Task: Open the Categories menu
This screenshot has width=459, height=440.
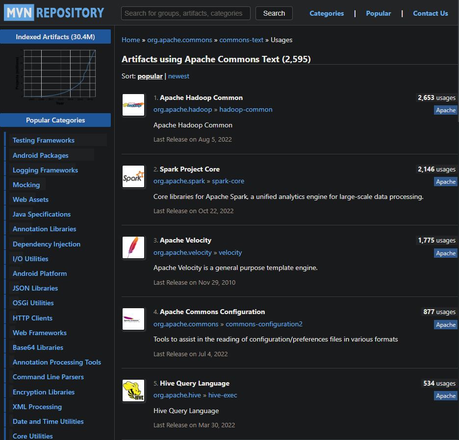Action: point(327,13)
